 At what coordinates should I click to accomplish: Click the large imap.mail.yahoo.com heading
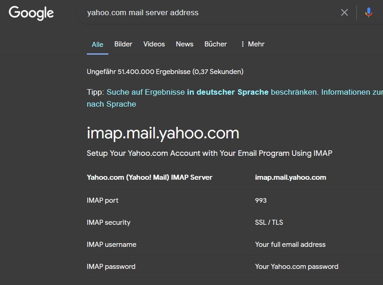click(x=163, y=133)
